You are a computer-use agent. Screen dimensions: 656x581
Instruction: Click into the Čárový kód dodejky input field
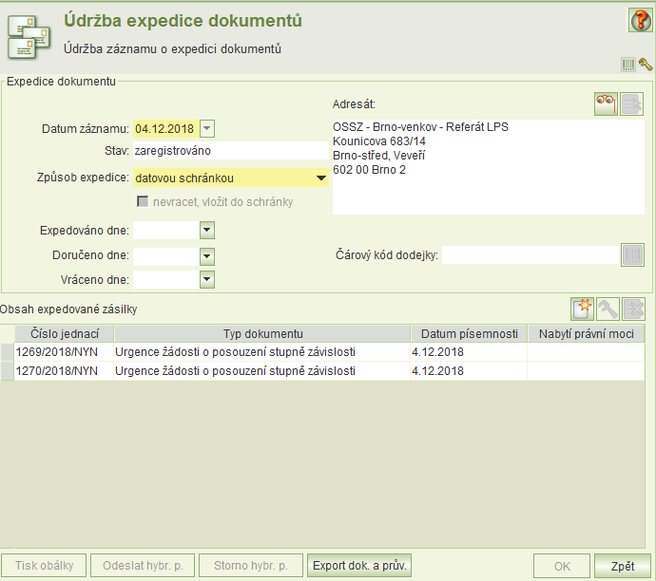pyautogui.click(x=530, y=255)
